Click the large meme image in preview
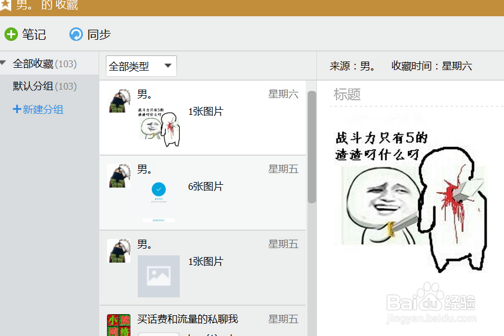Screen dimensions: 504x336 pos(411,201)
